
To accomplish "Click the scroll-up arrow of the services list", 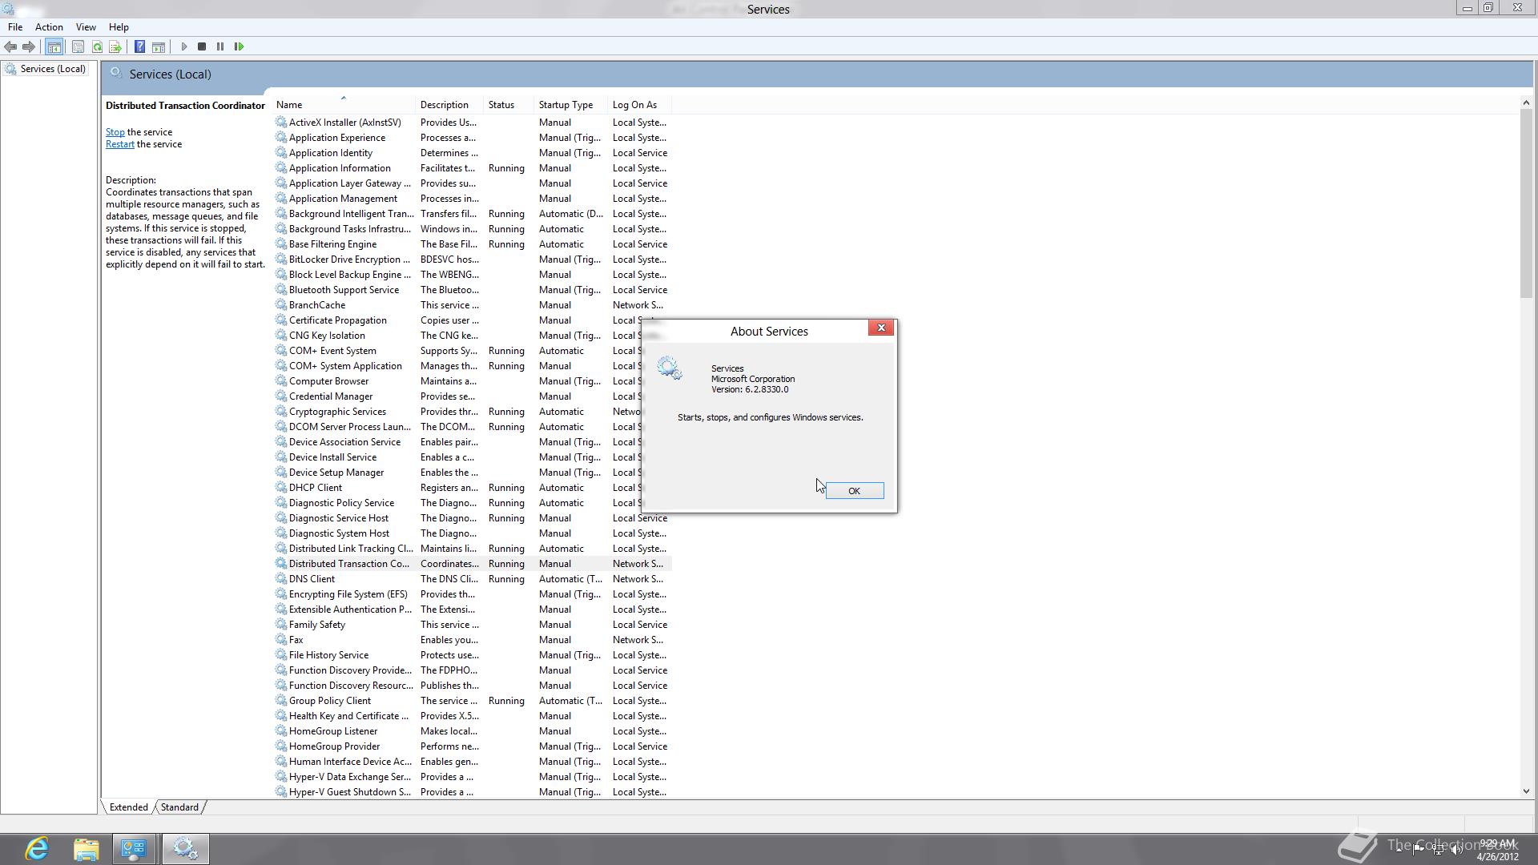I will click(x=1526, y=103).
